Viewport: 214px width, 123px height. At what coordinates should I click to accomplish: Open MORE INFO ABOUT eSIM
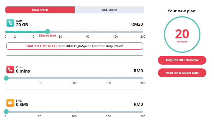click(x=182, y=73)
